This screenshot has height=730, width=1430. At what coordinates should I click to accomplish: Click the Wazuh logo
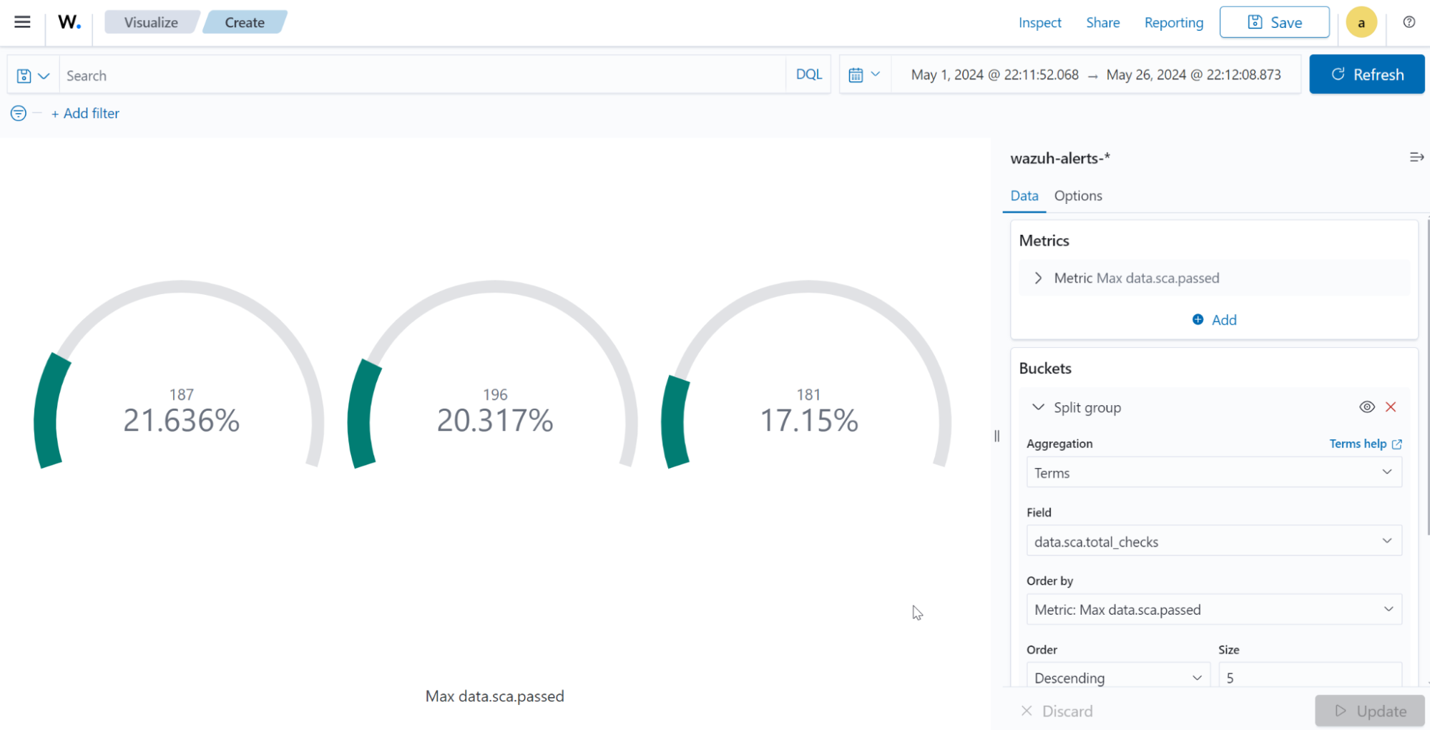[68, 21]
